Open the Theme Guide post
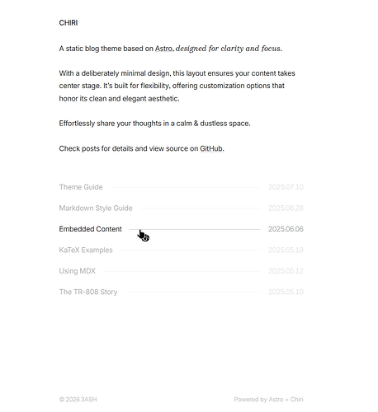Image resolution: width=378 pixels, height=412 pixels. point(81,187)
